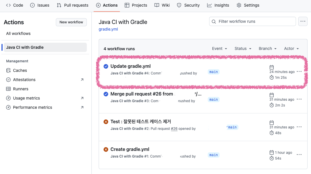The image size is (311, 174).
Task: Open Performance metrics
Action: pos(32,107)
